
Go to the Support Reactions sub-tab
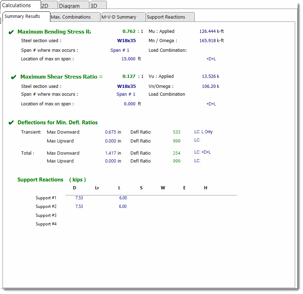click(x=166, y=17)
